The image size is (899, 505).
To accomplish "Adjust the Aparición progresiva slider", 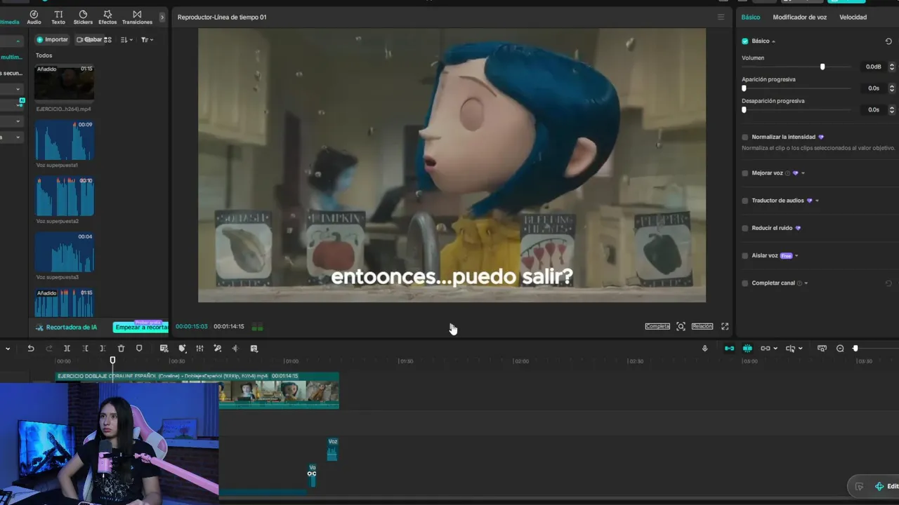I will tap(744, 88).
